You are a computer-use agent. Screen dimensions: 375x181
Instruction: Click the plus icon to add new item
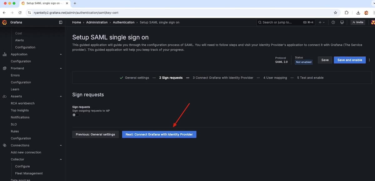point(320,22)
